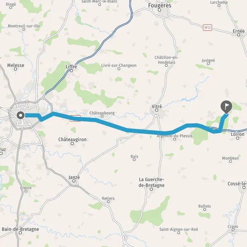
Task: Click the Vitré town marker
Action: [x=156, y=110]
